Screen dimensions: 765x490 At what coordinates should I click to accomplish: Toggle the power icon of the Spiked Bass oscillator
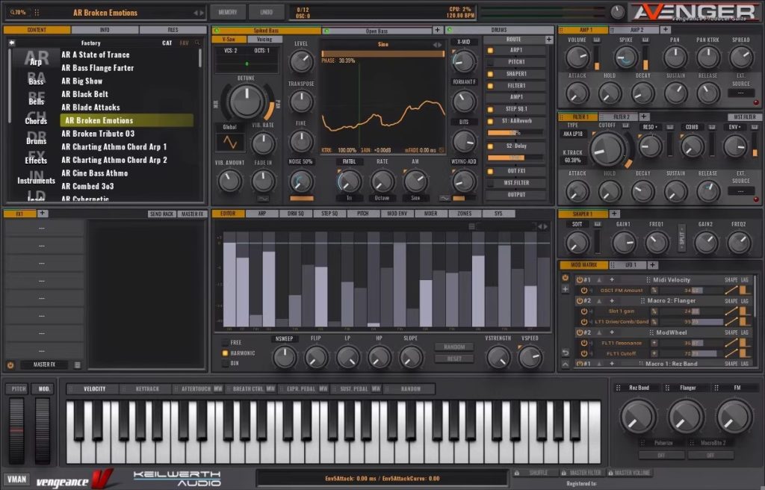tap(216, 31)
